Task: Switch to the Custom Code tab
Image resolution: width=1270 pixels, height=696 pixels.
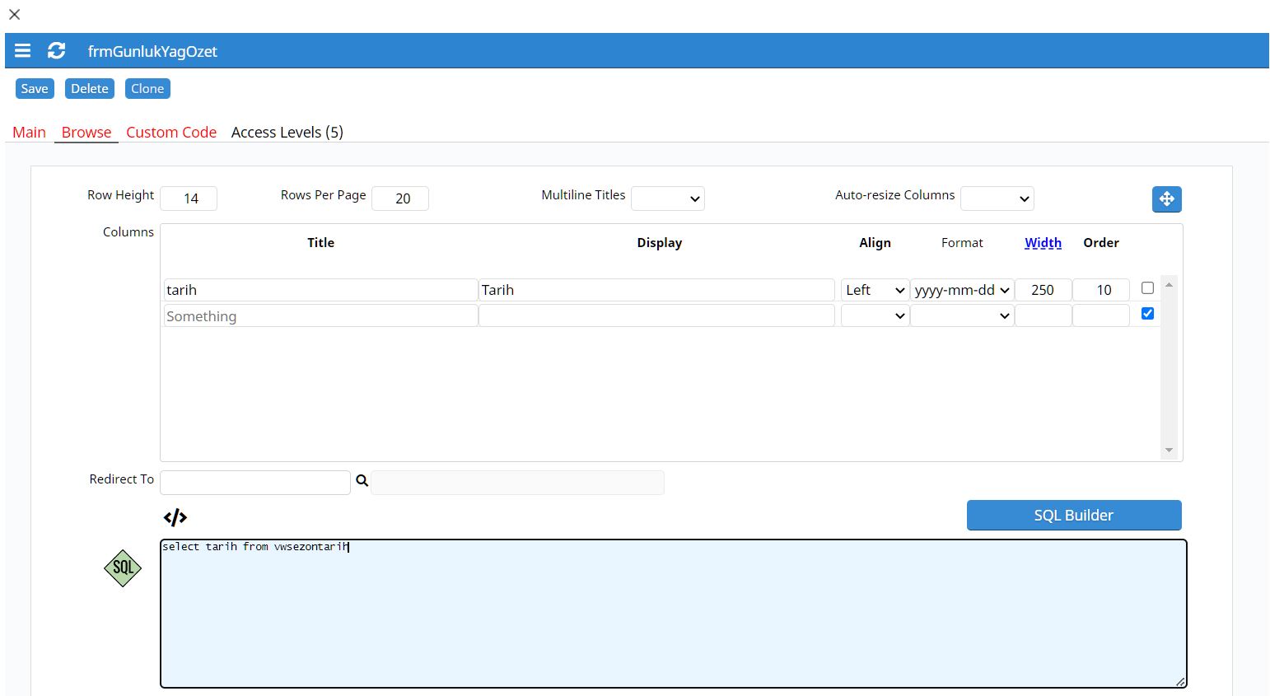Action: (x=171, y=132)
